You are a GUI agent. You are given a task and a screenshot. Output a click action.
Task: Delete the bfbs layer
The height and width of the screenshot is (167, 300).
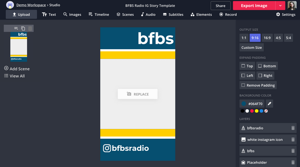pyautogui.click(x=293, y=151)
